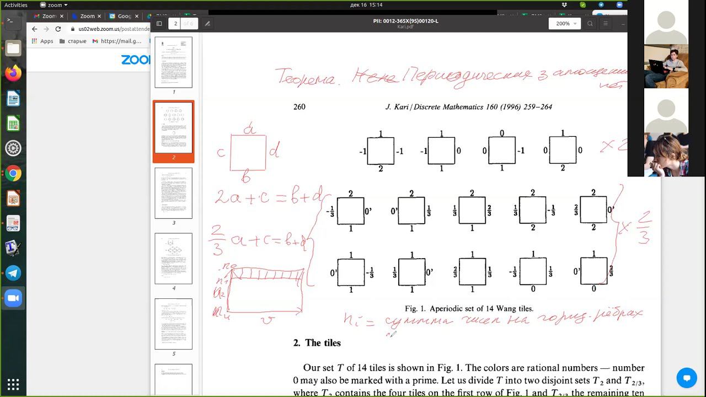Open the старые bookmarks folder

(73, 41)
